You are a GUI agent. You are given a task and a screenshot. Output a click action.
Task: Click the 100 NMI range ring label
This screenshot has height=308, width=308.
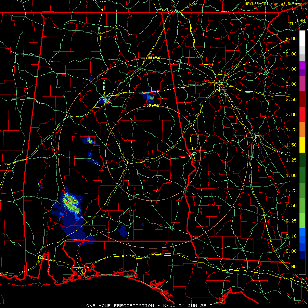pos(153,58)
